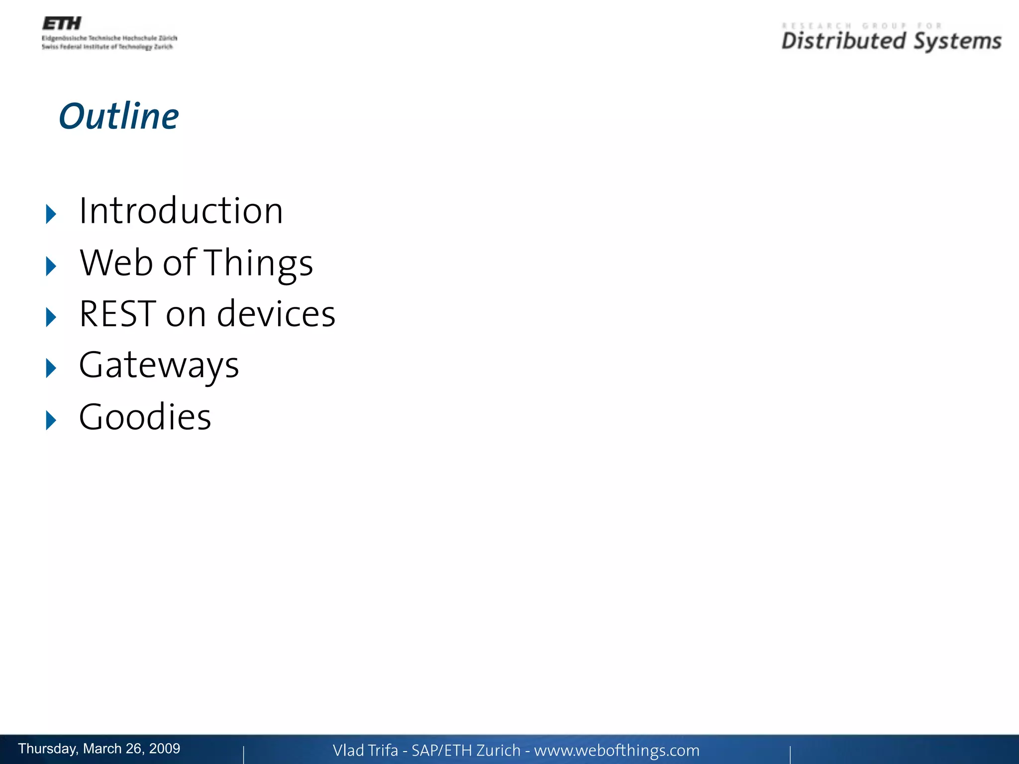The image size is (1019, 764).
Task: Click the Research Group For caption
Action: click(861, 26)
